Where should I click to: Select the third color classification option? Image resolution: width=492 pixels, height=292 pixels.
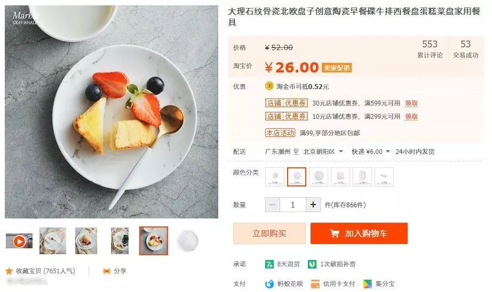319,177
